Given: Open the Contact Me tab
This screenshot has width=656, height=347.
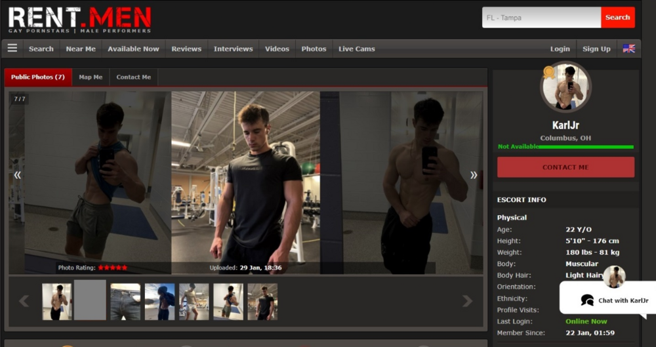Looking at the screenshot, I should 133,77.
